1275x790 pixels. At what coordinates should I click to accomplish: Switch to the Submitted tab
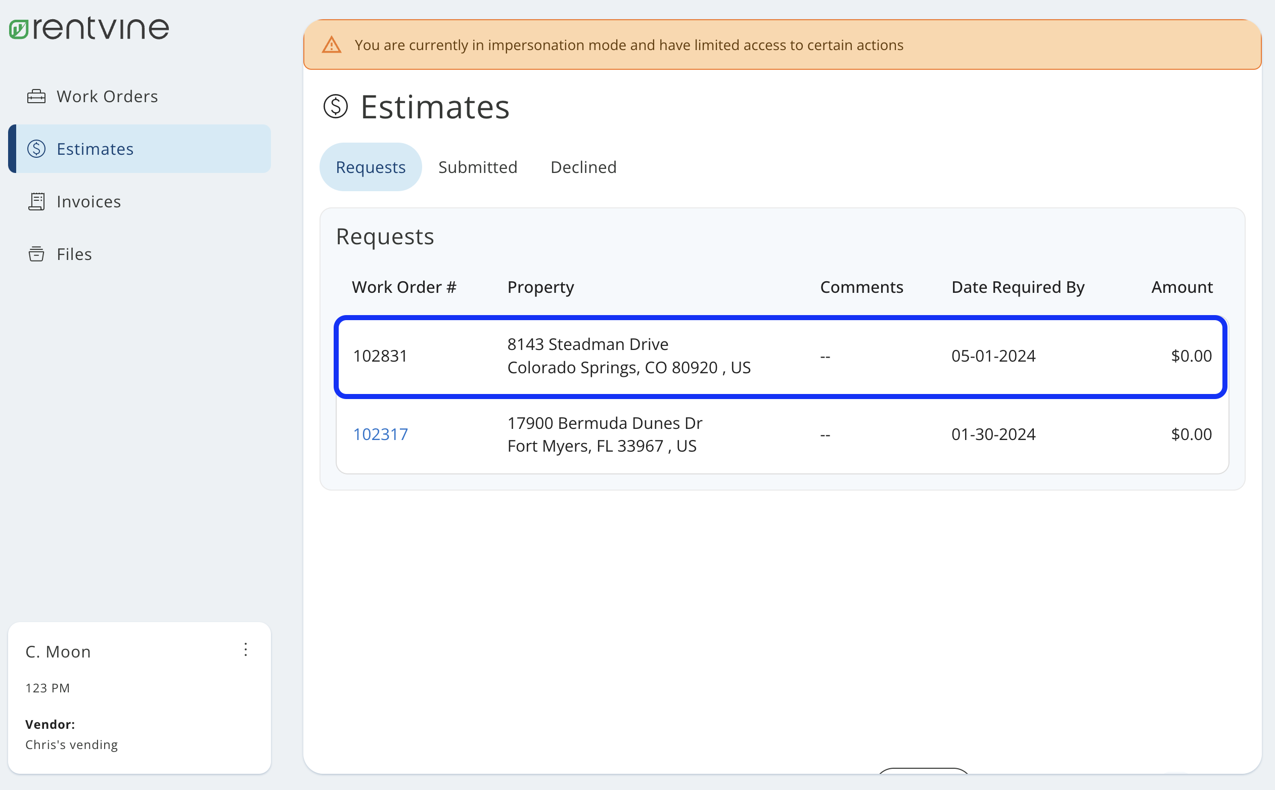(x=477, y=167)
